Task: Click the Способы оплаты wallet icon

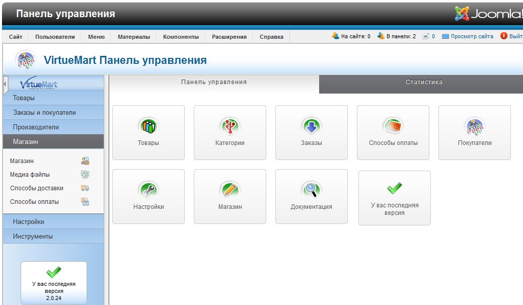Action: pos(393,126)
